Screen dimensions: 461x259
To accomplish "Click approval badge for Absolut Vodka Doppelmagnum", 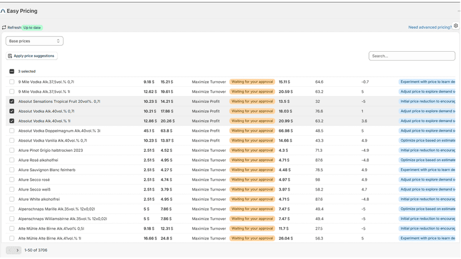I will coord(252,131).
